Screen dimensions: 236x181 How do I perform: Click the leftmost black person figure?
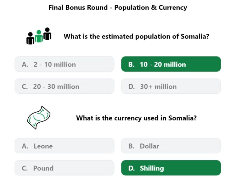click(30, 38)
